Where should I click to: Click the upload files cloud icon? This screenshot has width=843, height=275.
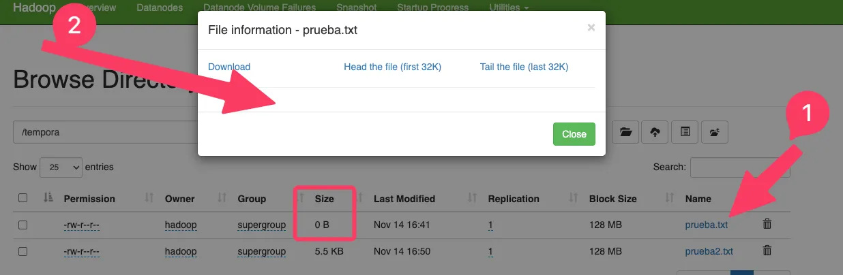(655, 132)
